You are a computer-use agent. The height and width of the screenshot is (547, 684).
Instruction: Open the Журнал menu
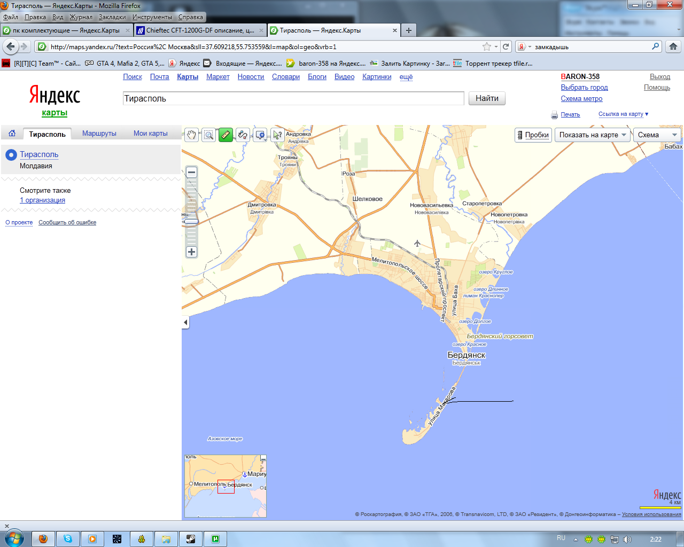pyautogui.click(x=81, y=17)
